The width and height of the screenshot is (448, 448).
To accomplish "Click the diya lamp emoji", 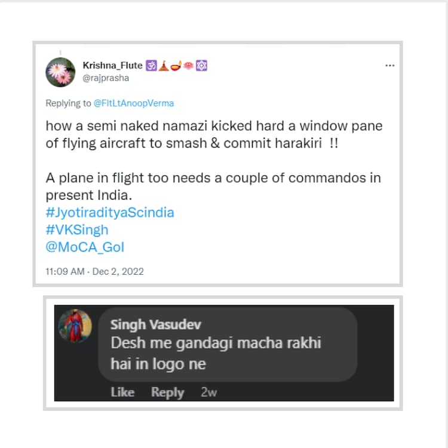I will click(x=177, y=66).
